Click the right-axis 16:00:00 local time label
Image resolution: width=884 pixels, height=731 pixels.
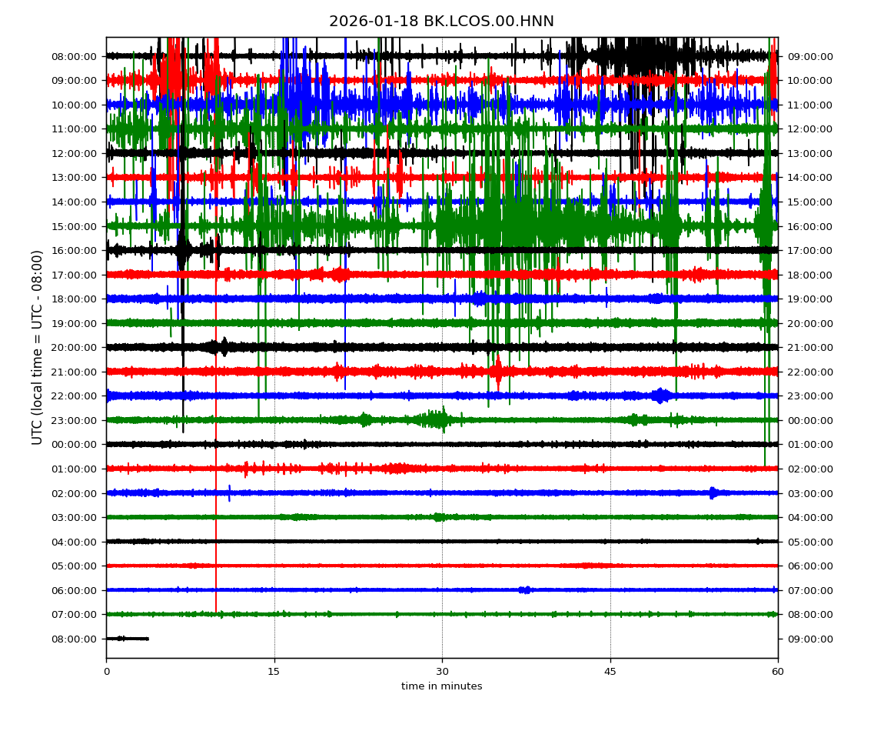tap(810, 226)
